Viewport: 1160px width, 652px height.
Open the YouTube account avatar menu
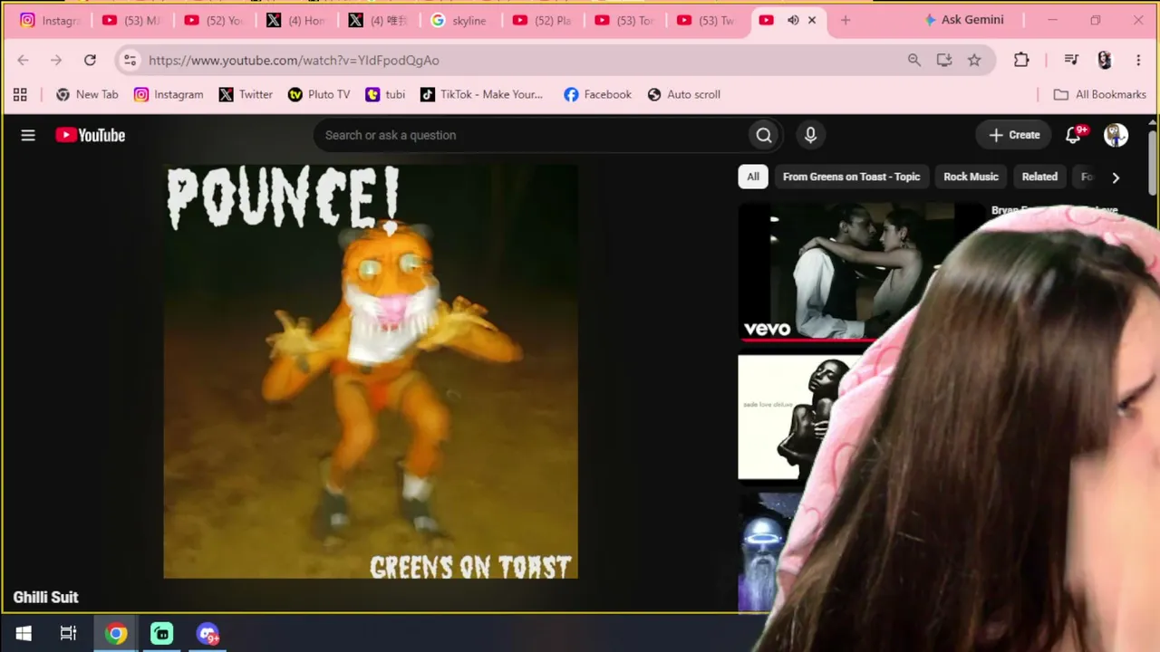1116,135
